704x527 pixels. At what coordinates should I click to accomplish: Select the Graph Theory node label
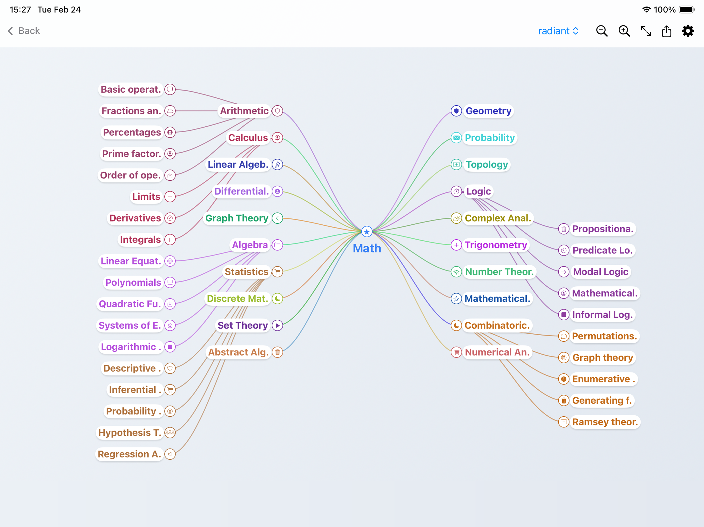[237, 218]
